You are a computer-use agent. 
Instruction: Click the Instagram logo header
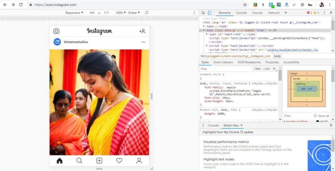(99, 31)
